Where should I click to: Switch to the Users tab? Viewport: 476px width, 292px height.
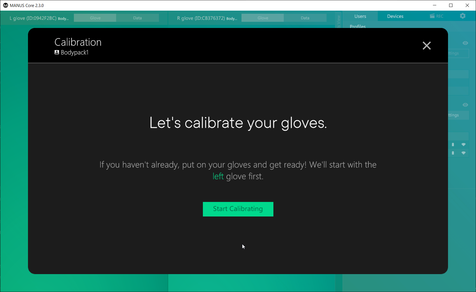click(x=360, y=16)
